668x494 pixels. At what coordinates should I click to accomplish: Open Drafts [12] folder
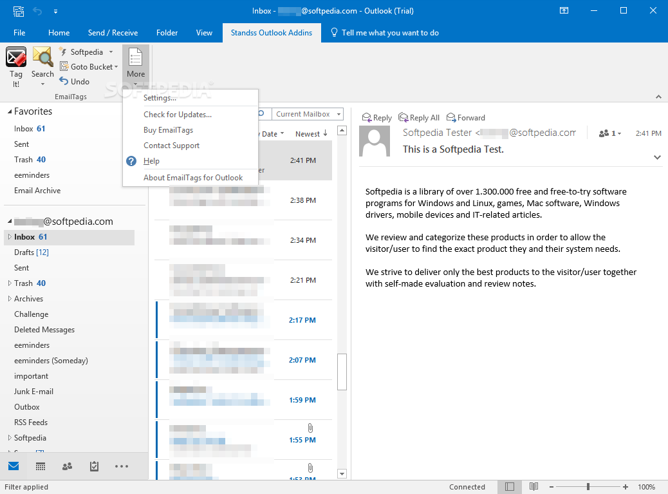coord(31,252)
